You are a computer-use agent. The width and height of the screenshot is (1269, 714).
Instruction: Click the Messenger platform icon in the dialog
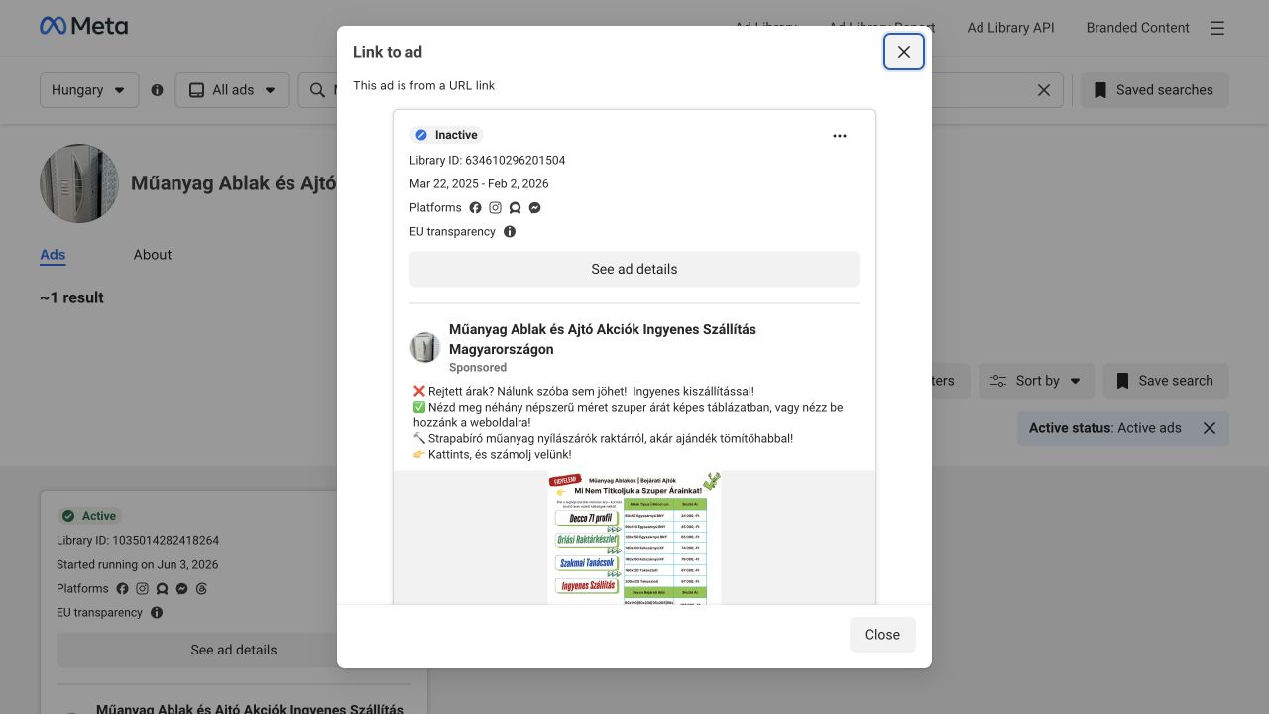(x=535, y=208)
